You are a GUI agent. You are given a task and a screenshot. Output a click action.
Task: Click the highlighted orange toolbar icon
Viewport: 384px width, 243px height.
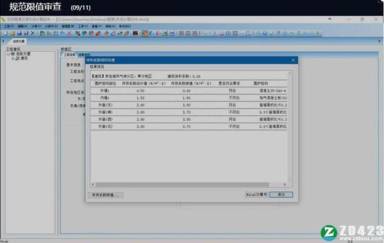145,33
